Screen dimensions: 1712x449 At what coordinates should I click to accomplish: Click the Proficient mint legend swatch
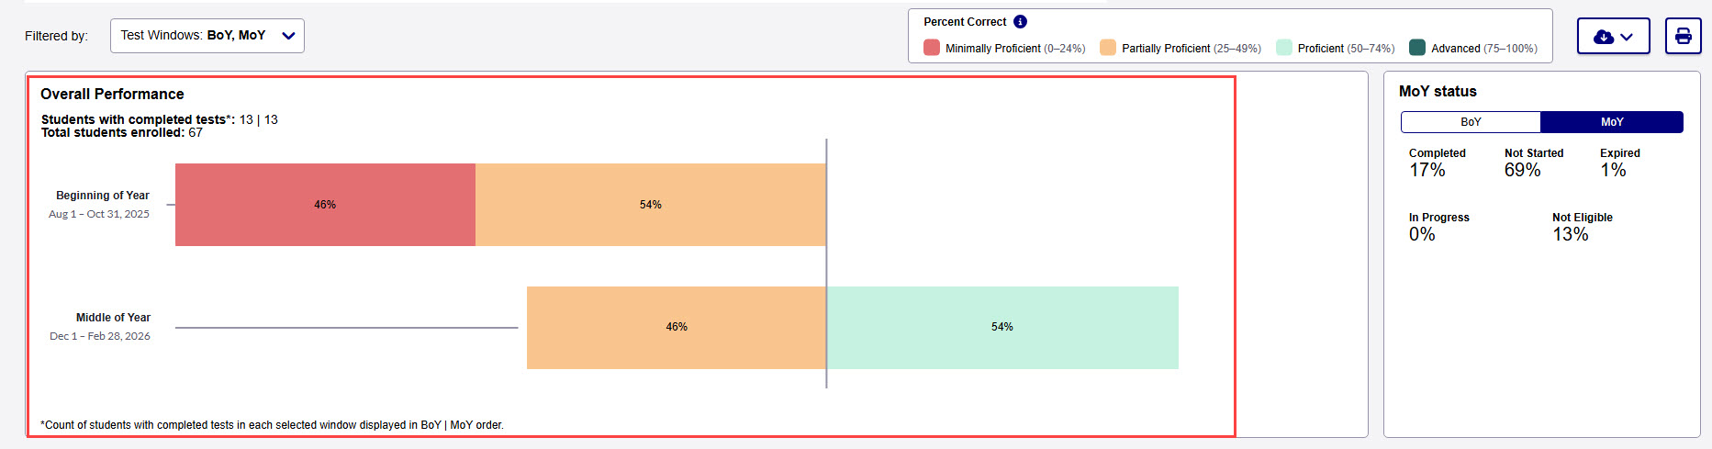1284,48
